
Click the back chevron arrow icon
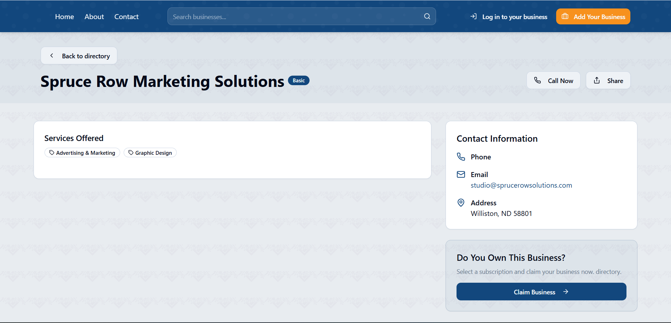pos(52,56)
